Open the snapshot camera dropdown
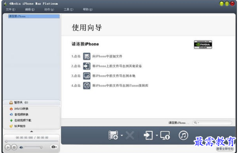This screenshot has height=153, width=238. click(54, 147)
